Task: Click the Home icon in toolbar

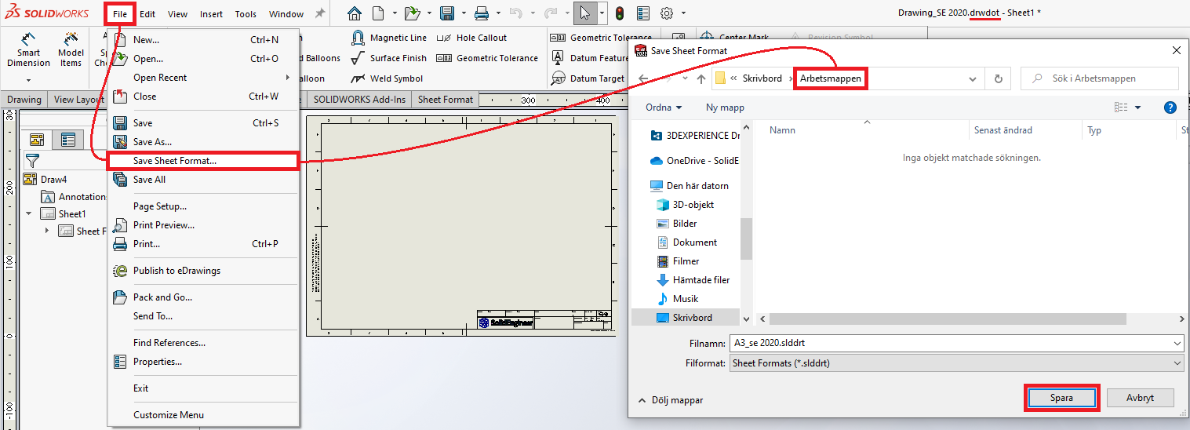Action: click(x=355, y=13)
